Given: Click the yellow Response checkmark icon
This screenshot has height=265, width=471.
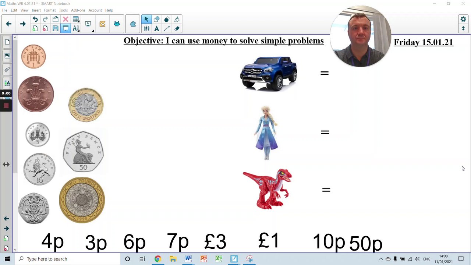Looking at the screenshot, I should tap(102, 24).
